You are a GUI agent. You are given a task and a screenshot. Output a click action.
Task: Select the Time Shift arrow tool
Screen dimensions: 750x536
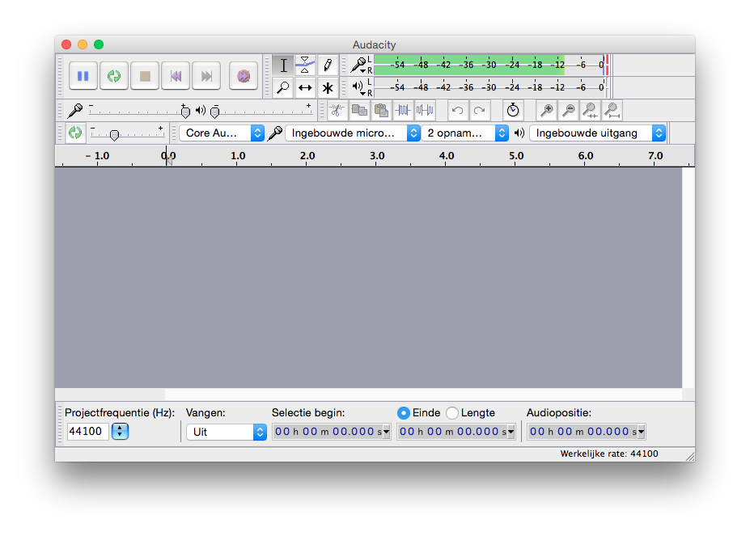coord(305,88)
